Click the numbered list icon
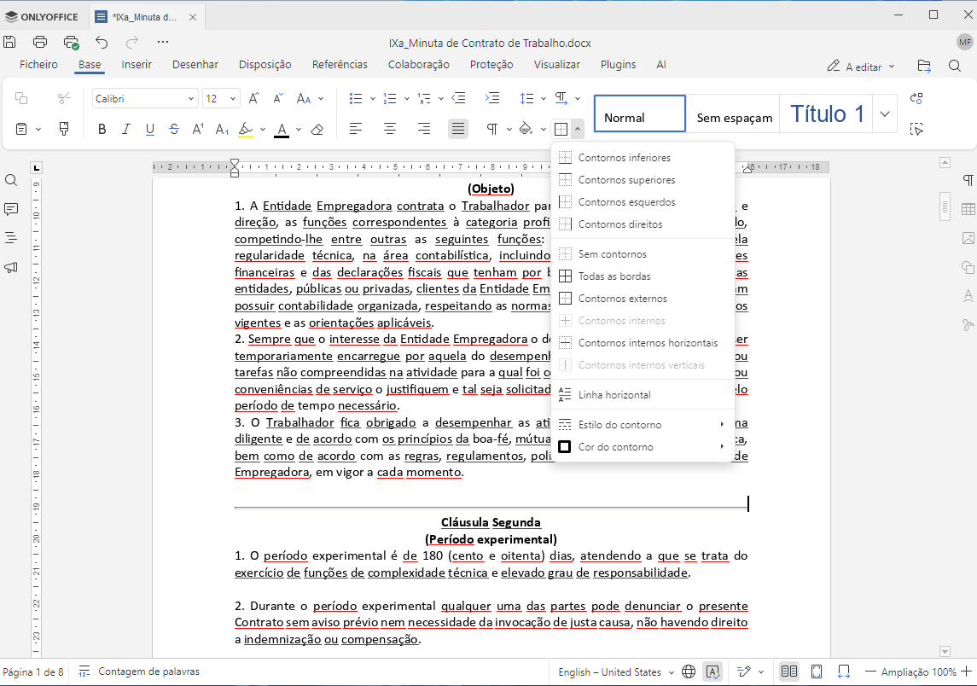This screenshot has height=686, width=977. tap(390, 98)
